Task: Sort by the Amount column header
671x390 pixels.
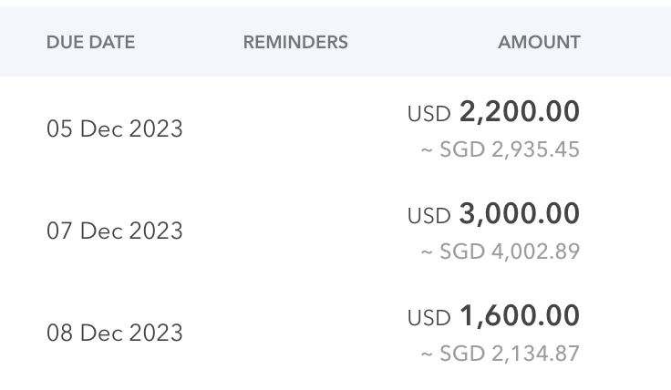Action: click(x=539, y=43)
